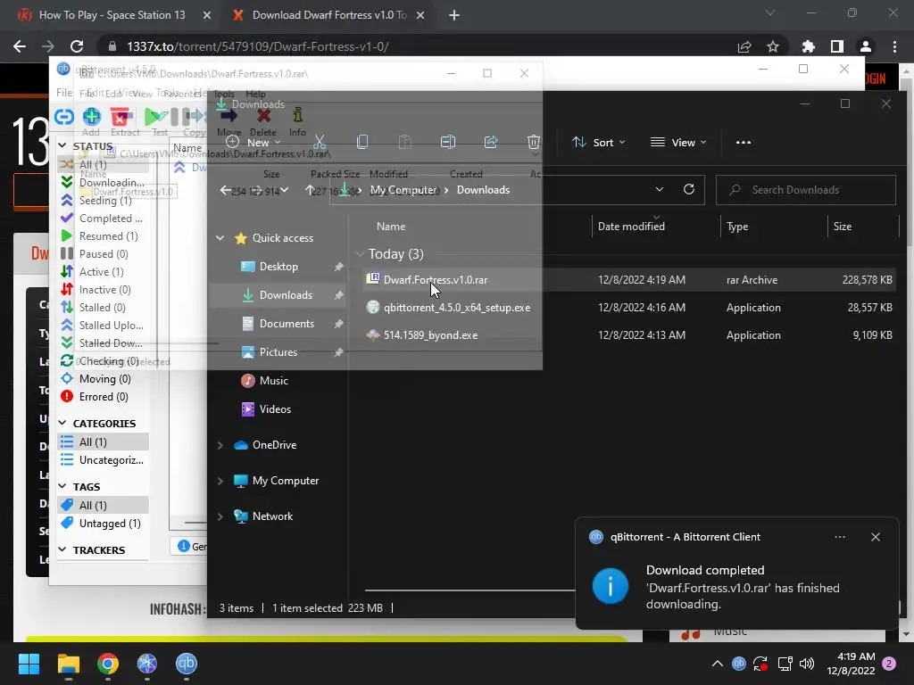Unpin Pictures using its pin icon
This screenshot has width=914, height=685.
tap(338, 351)
